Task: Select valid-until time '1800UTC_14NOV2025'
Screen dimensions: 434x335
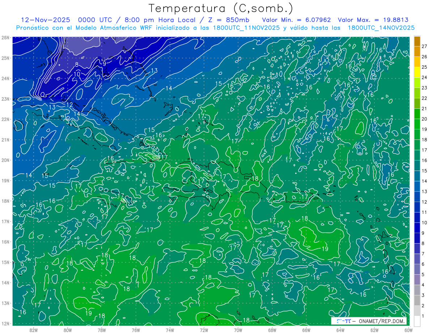Action: [x=381, y=28]
